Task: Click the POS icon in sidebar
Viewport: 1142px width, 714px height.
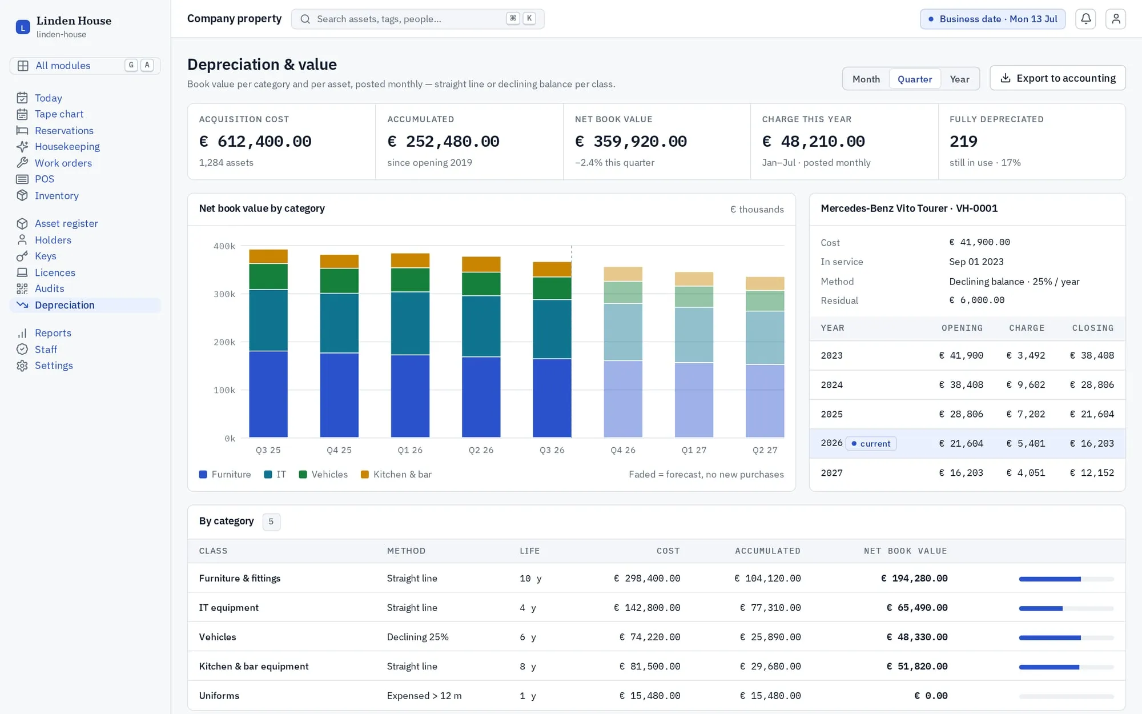Action: (22, 179)
